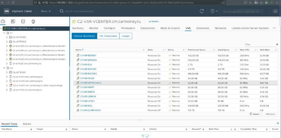Click the Details column filter icon
Screen dimensions: 281x138
pyautogui.click(x=144, y=130)
